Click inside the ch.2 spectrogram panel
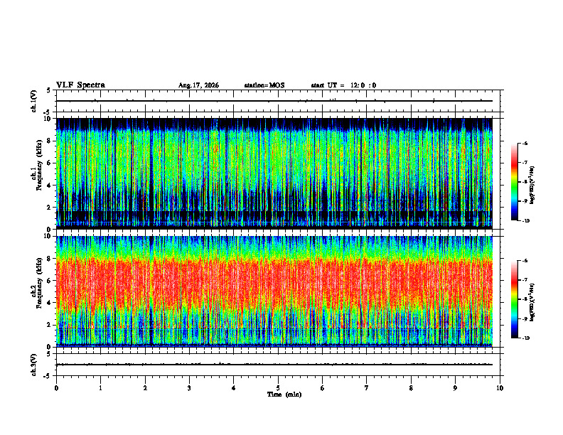 click(274, 291)
